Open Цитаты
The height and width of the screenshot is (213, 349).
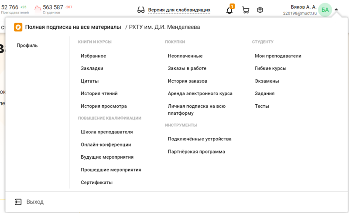[90, 81]
